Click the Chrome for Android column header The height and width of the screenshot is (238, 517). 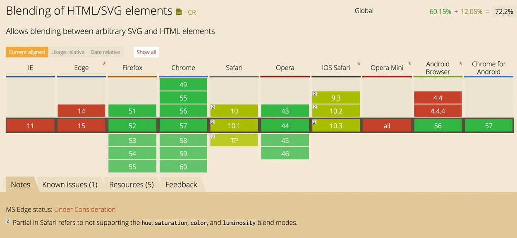[489, 68]
